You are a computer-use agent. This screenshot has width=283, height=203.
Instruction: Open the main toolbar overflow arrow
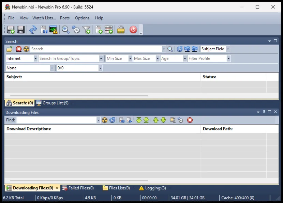pos(141,33)
